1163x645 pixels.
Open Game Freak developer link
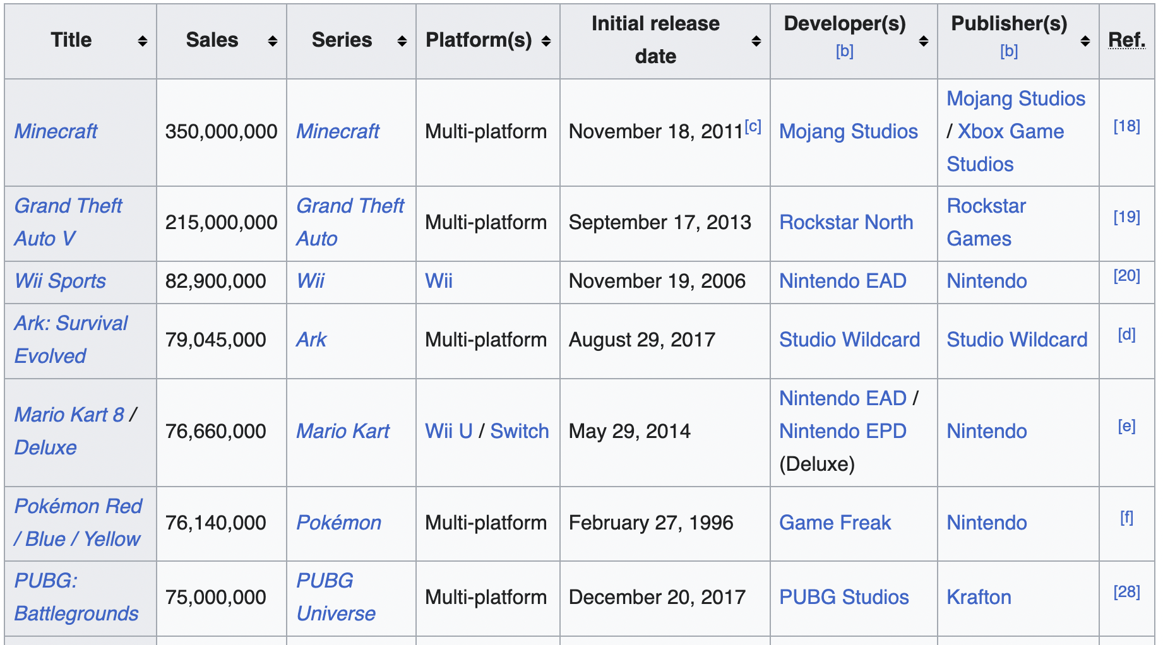click(x=835, y=523)
